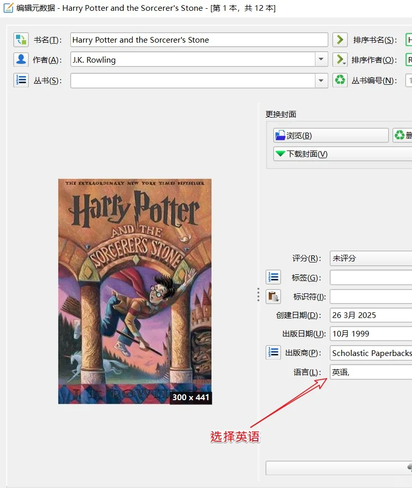Click the Harry Potter book cover image

point(135,291)
